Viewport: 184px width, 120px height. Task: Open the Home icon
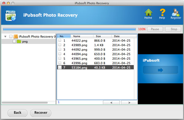coord(148,13)
